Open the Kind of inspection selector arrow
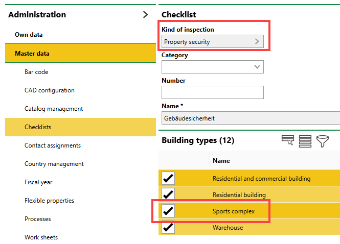 pyautogui.click(x=257, y=42)
